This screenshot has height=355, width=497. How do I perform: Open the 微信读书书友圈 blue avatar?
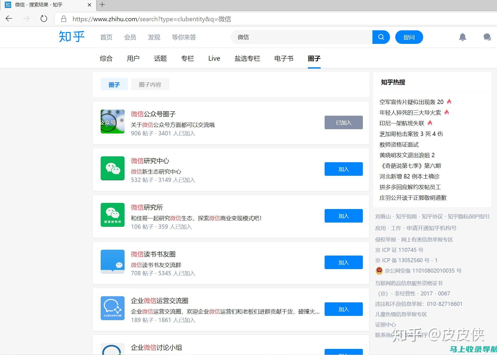tap(113, 262)
